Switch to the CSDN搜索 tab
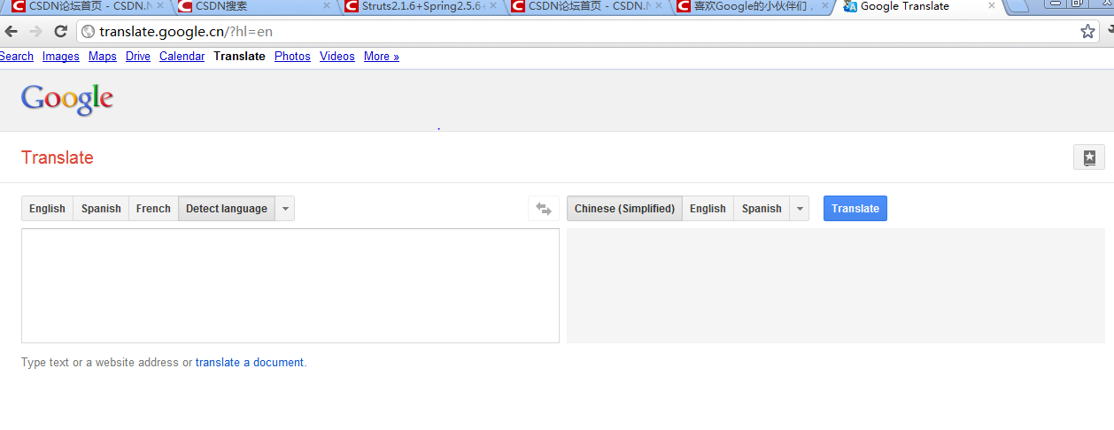This screenshot has height=430, width=1114. [x=248, y=6]
